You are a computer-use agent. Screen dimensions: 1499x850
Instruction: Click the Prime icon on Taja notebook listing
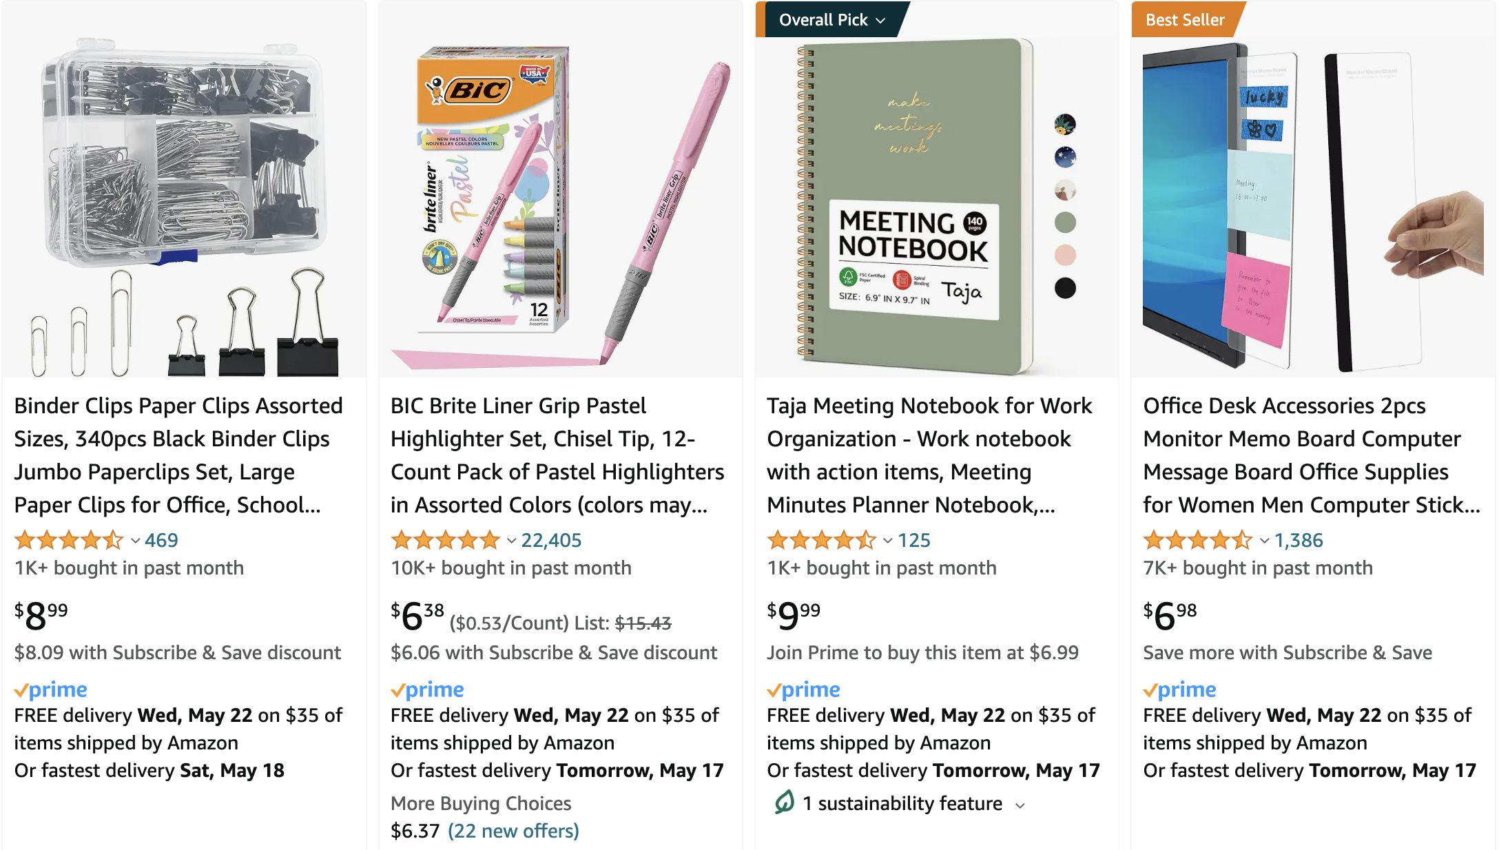803,690
